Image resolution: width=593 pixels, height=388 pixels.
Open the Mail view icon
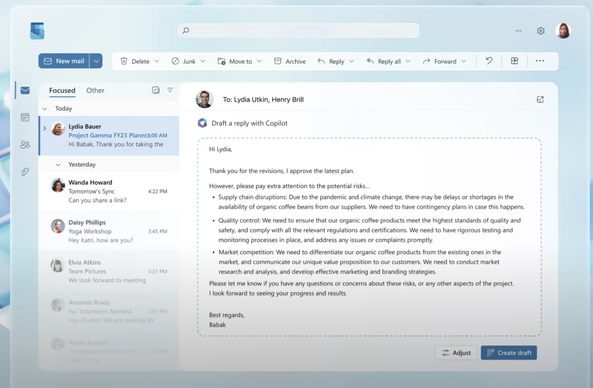click(x=25, y=90)
